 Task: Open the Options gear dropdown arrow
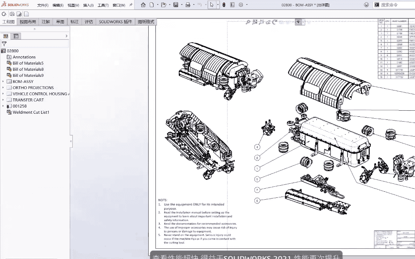247,5
